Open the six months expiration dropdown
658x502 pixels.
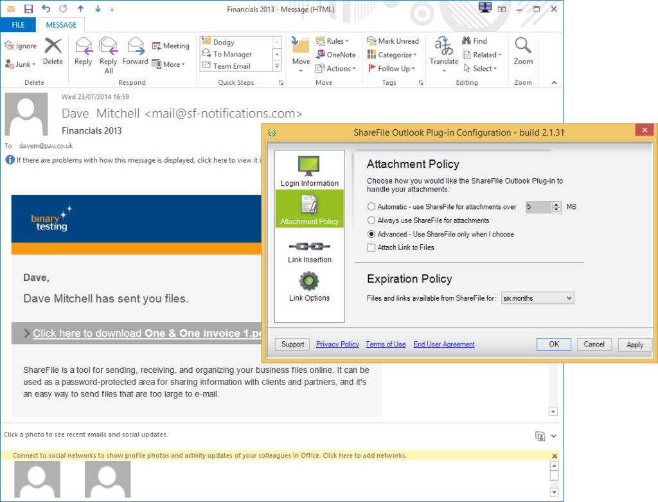[537, 298]
